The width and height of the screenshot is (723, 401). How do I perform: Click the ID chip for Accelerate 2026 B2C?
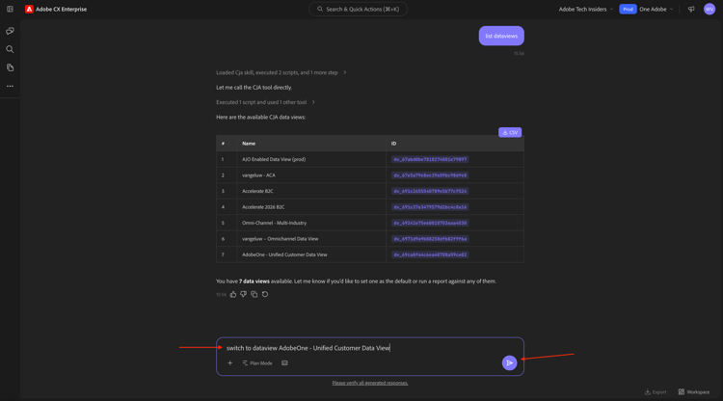tap(430, 207)
